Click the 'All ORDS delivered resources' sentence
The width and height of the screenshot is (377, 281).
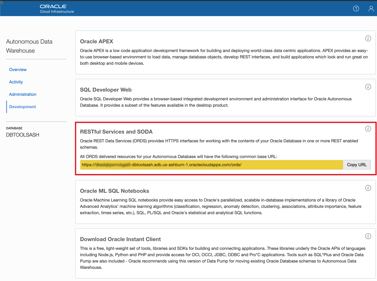point(179,157)
